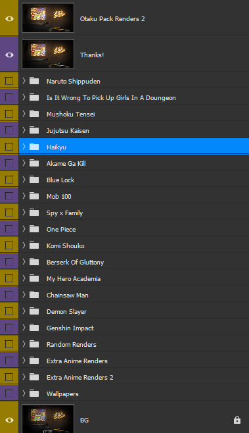
Task: Click the Akame Ga Kill folder icon
Action: (34, 163)
